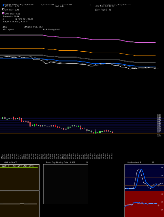Open the empty Intra Day Trading Price panel
Viewport: 164px width, 217px height.
(x=66, y=184)
